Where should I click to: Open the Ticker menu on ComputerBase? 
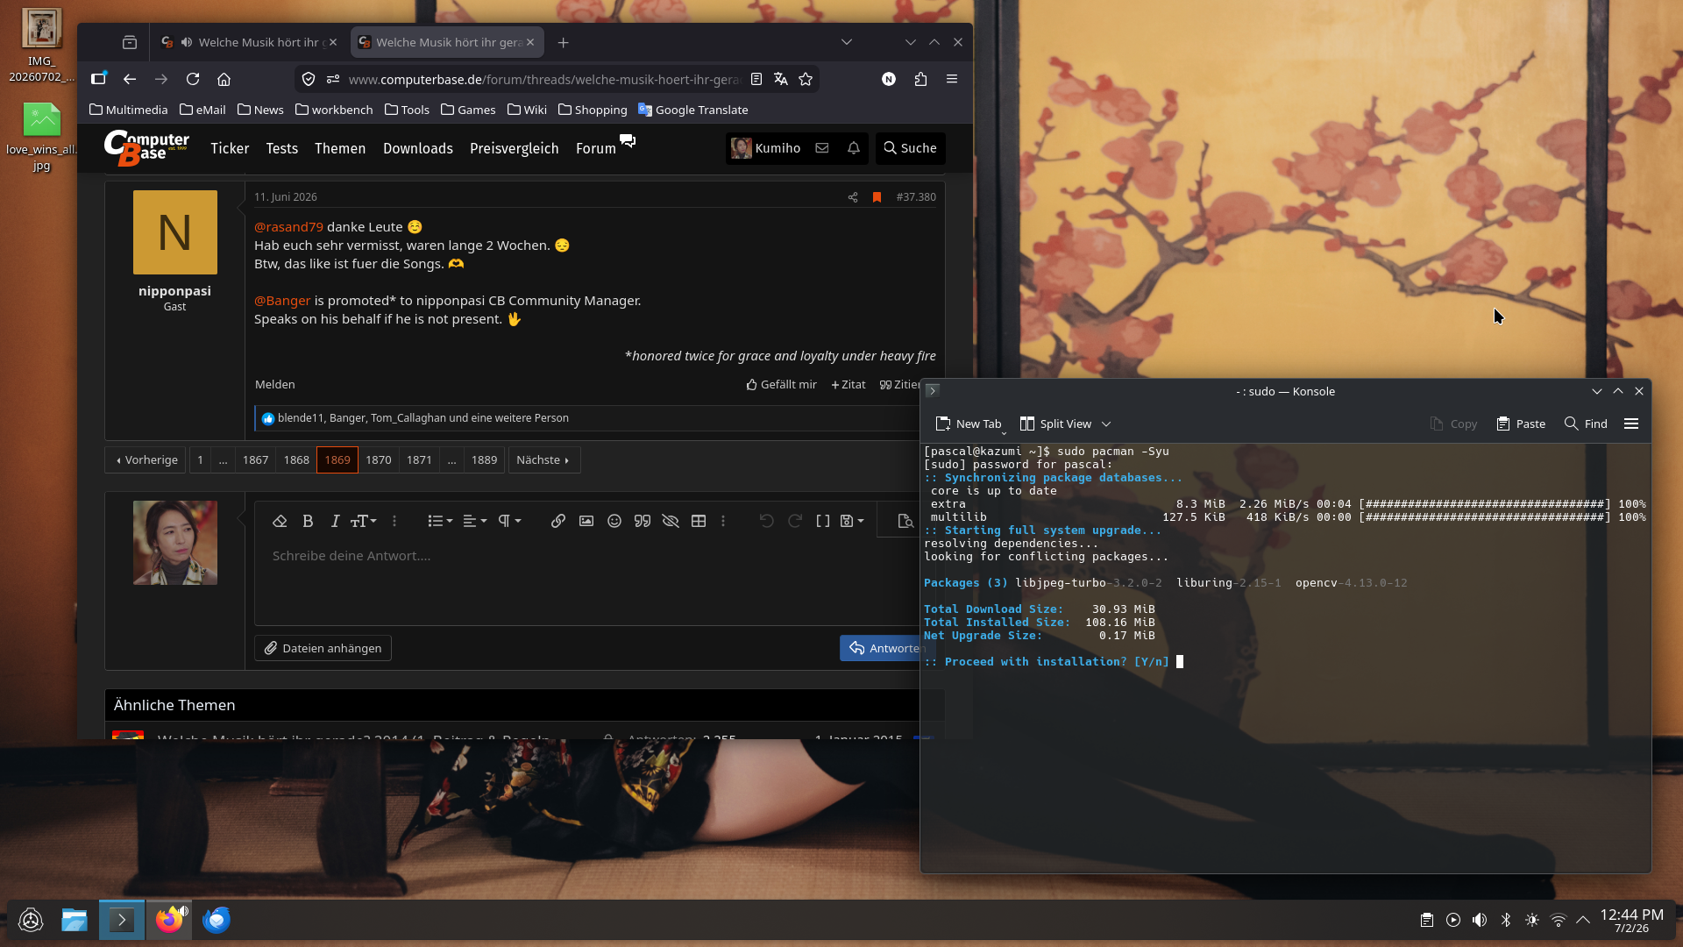click(230, 148)
